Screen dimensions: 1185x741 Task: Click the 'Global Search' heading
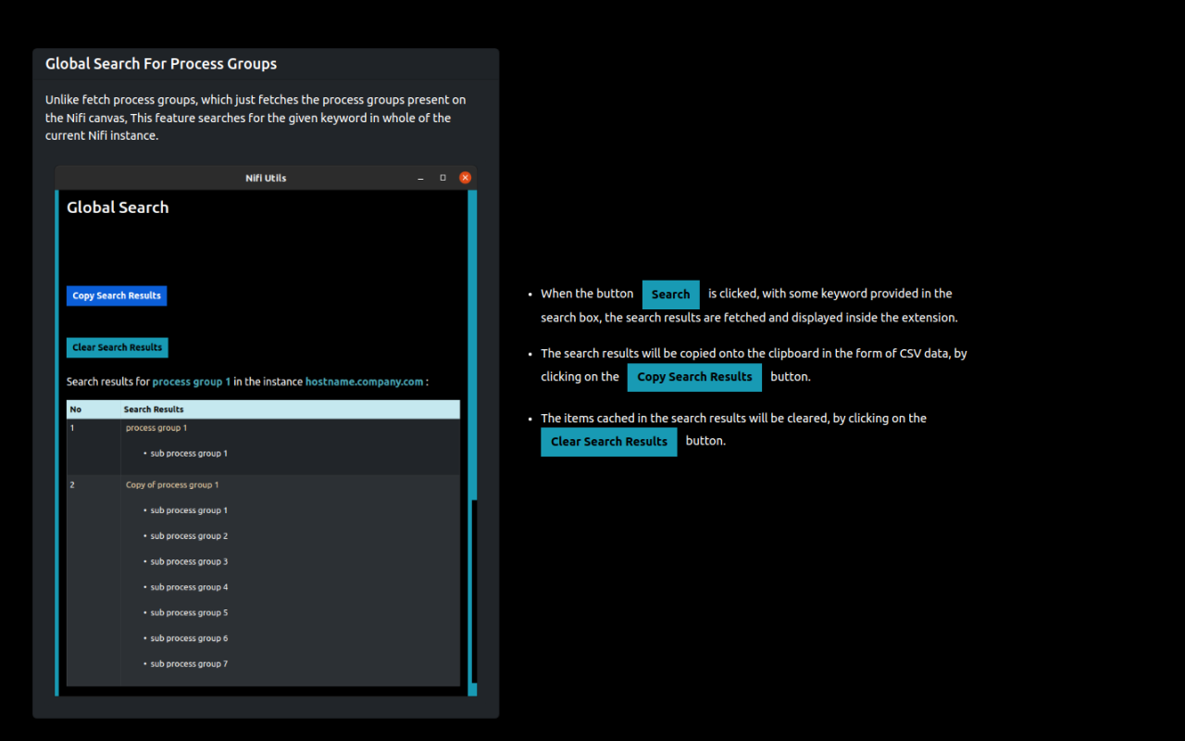click(118, 207)
